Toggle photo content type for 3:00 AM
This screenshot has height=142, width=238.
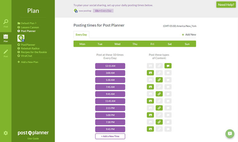pyautogui.click(x=150, y=73)
